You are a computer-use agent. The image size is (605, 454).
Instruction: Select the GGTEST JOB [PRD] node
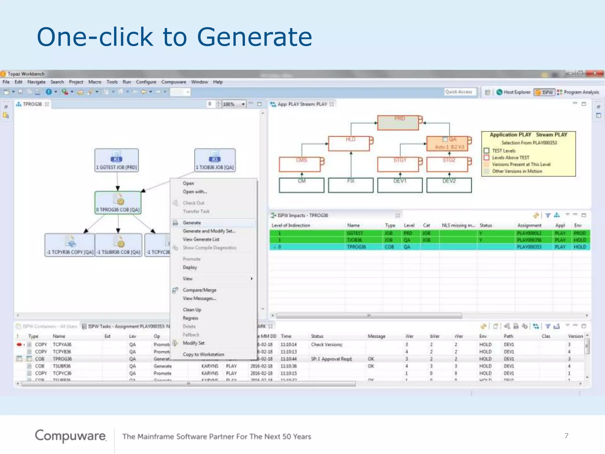click(116, 160)
